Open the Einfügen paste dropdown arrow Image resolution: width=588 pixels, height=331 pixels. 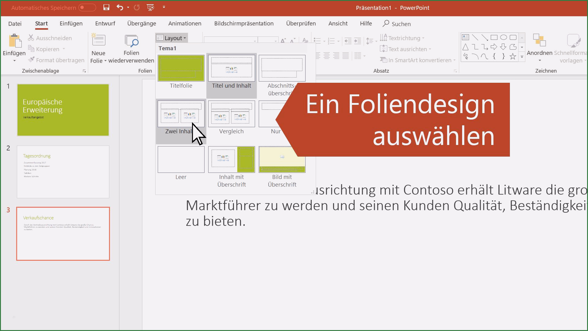pyautogui.click(x=14, y=61)
